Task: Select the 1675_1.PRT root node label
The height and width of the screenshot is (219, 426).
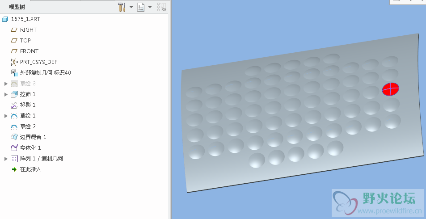Action: 25,19
